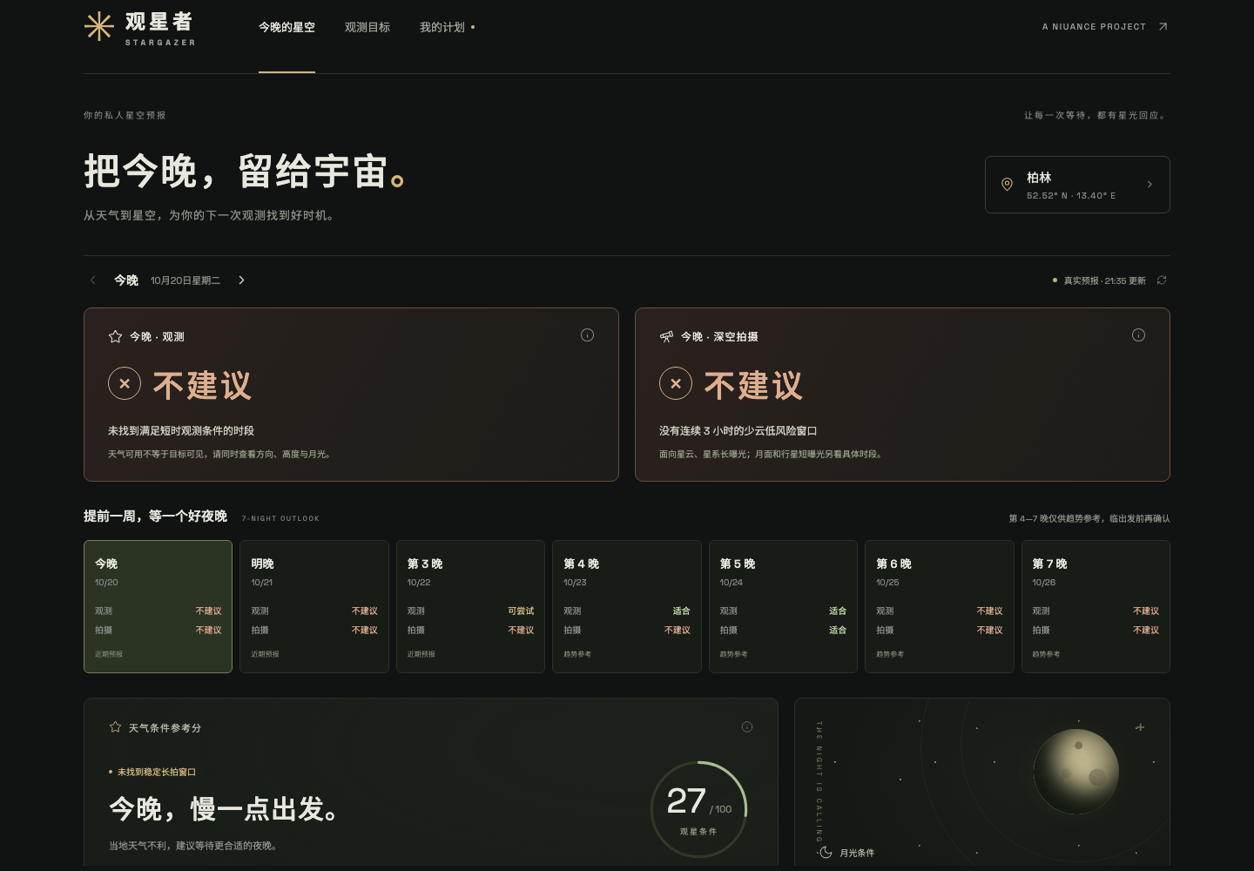Switch to the 今晚的星空 tab
1254x871 pixels.
coord(287,27)
